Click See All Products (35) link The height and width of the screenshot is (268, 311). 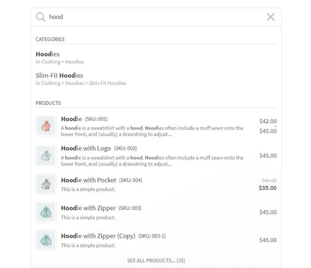pyautogui.click(x=156, y=260)
